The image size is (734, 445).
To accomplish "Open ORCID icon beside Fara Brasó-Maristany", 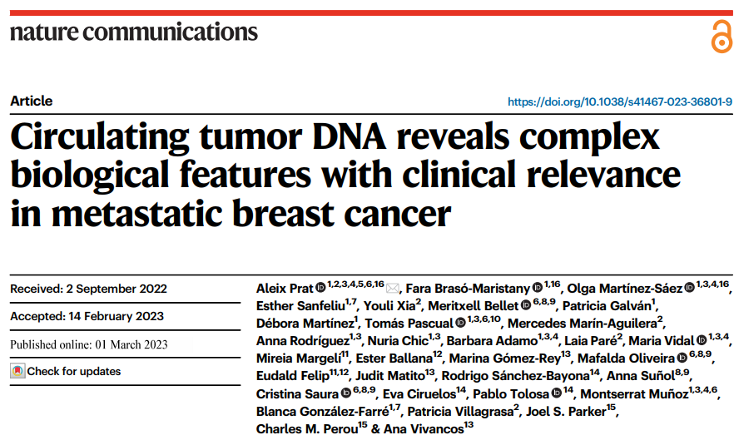I will coord(538,287).
